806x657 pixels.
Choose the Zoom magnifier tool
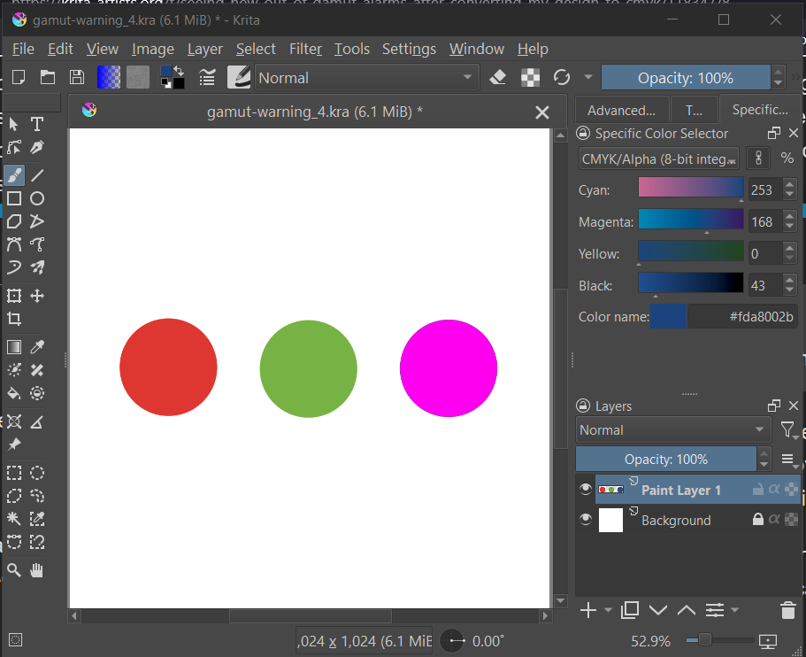coord(14,570)
